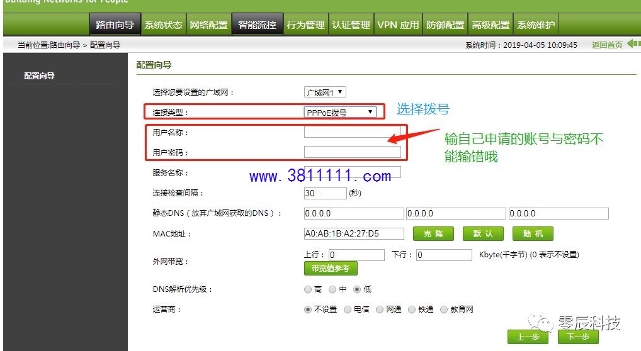This screenshot has width=641, height=351.
Task: Focus the 用户密码 input field
Action: click(x=353, y=152)
